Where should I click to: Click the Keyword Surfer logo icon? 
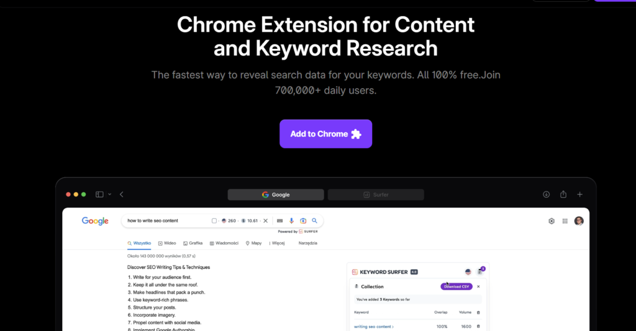[355, 272]
